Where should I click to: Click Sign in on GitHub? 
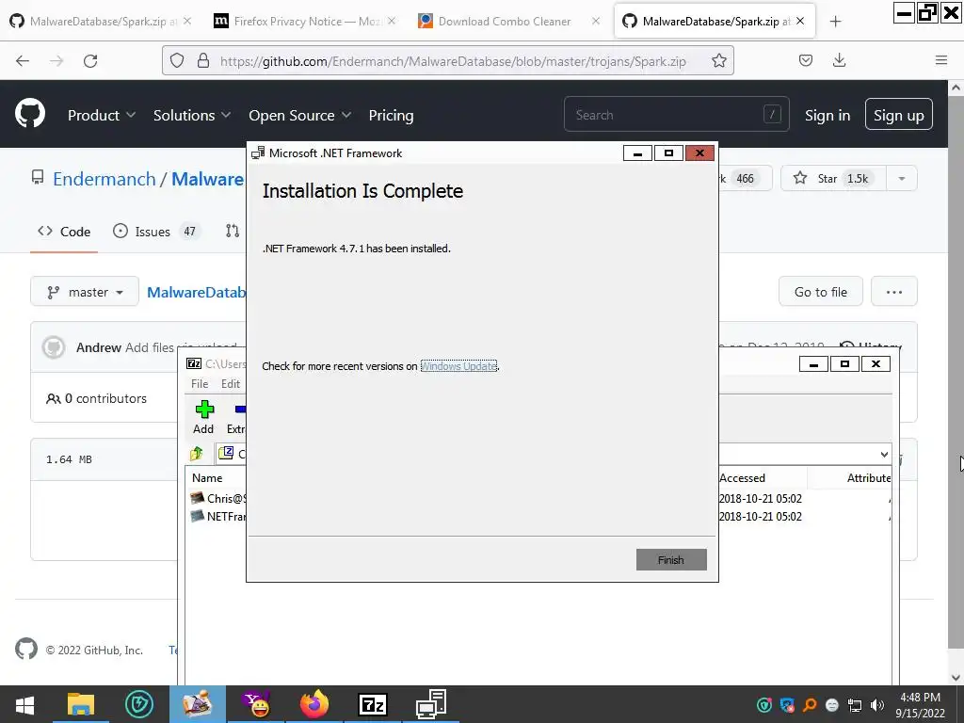[x=827, y=115]
